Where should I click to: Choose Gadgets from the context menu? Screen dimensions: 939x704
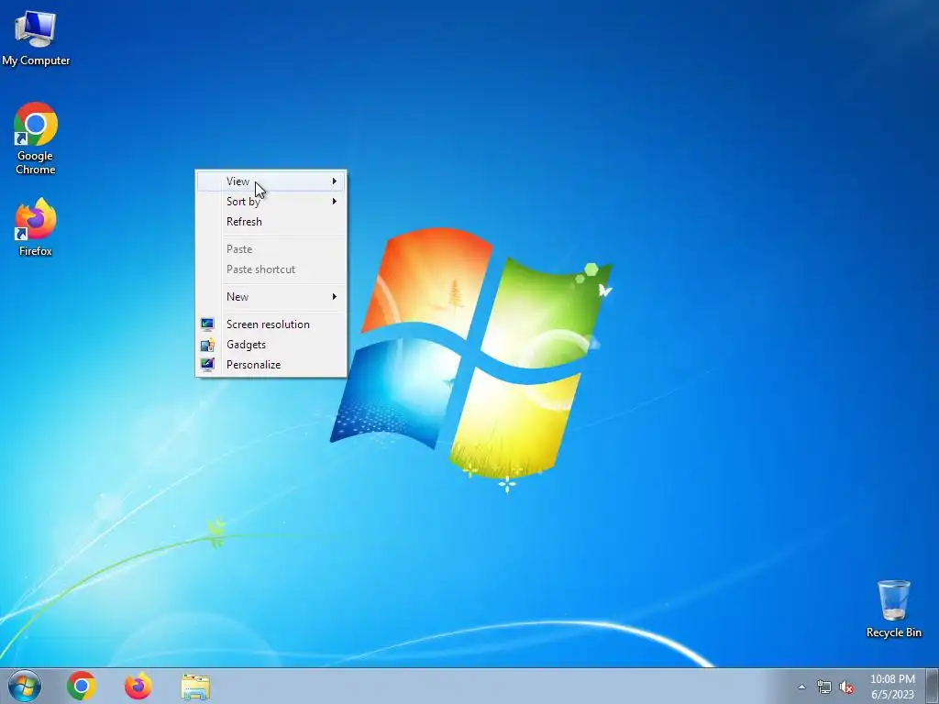pos(271,345)
